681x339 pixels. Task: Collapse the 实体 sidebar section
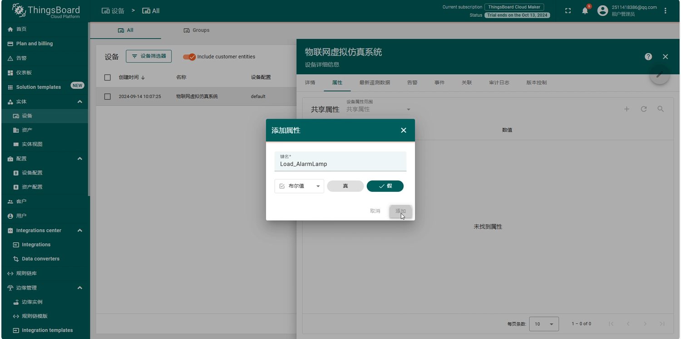(x=79, y=102)
